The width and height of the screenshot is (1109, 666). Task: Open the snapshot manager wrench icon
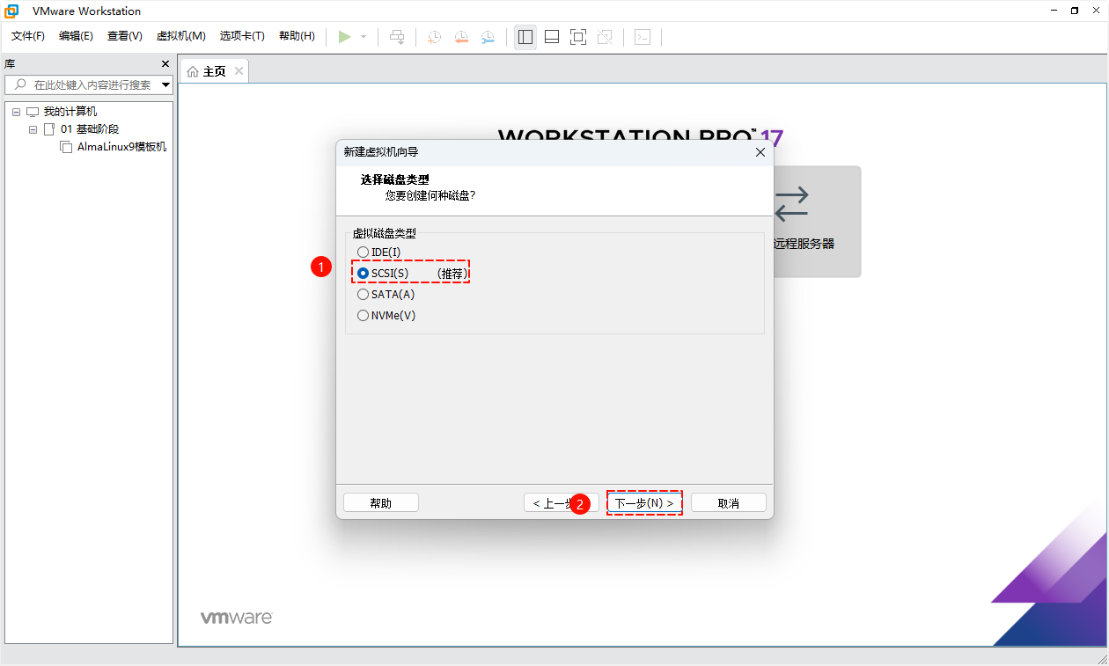pos(488,36)
